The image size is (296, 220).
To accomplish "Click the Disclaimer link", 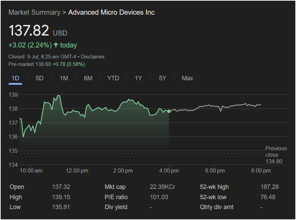I will 93,57.
